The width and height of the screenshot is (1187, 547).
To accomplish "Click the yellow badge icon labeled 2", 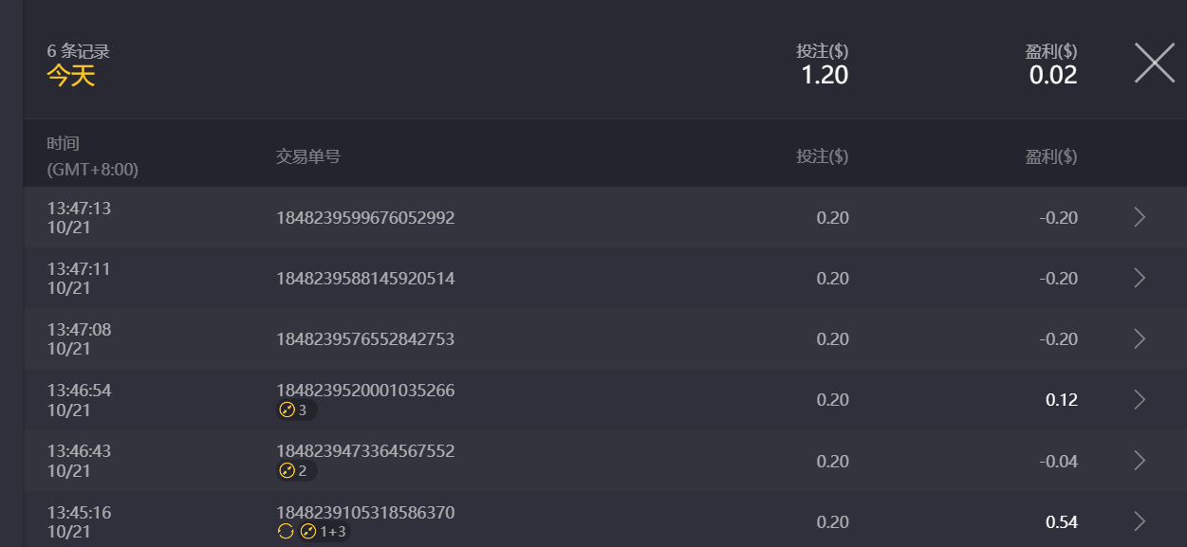I will [x=287, y=471].
